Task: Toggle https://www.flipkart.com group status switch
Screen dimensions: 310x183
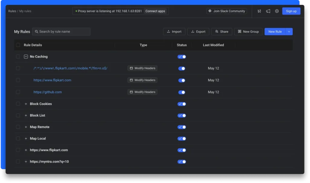Action: (182, 150)
